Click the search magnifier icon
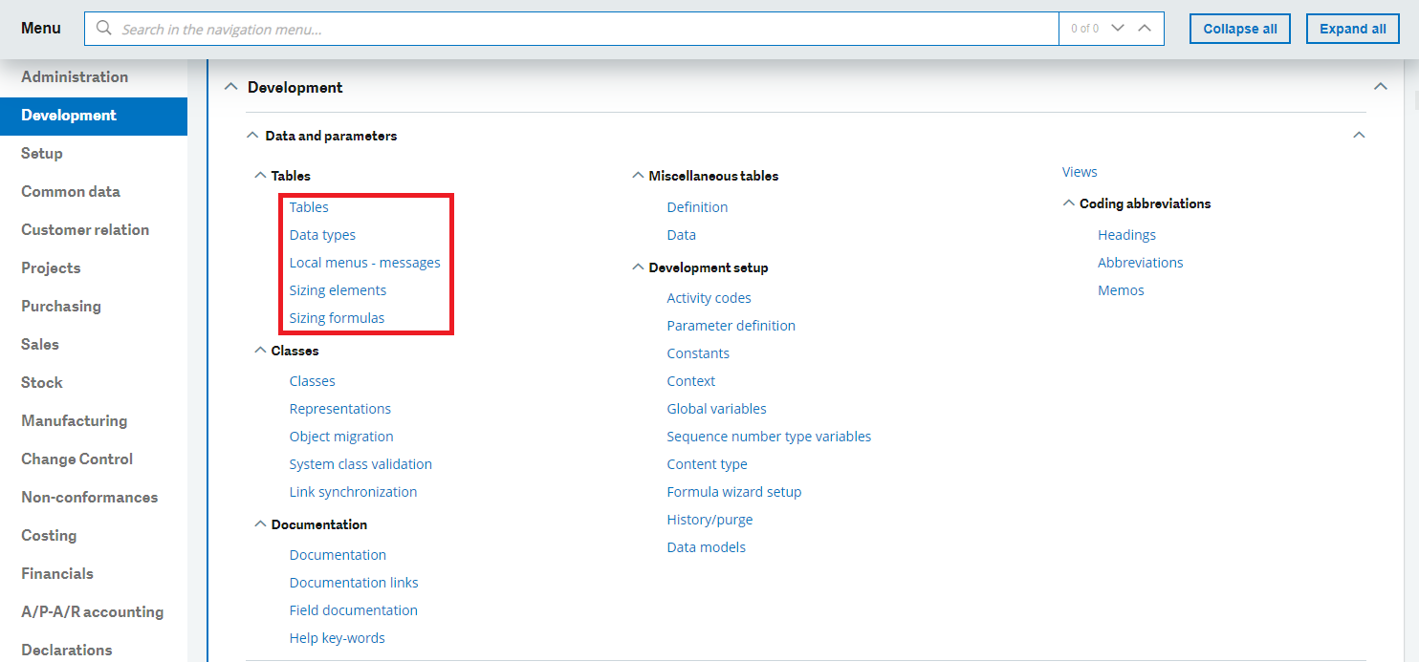Image resolution: width=1419 pixels, height=662 pixels. point(104,29)
